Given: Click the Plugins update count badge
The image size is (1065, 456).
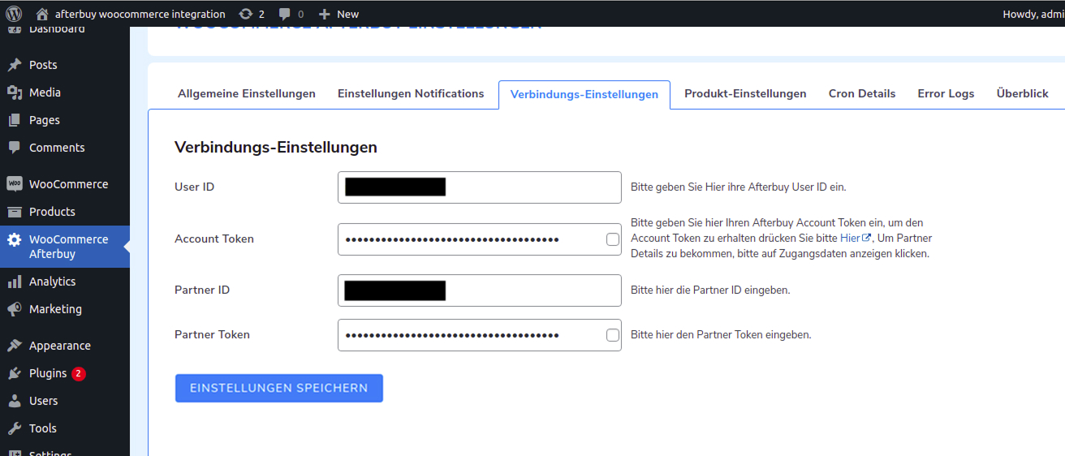Looking at the screenshot, I should pyautogui.click(x=78, y=374).
